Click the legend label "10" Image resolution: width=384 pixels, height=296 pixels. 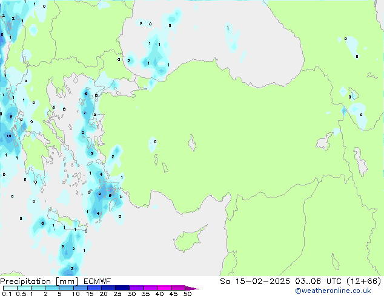[x=76, y=294]
